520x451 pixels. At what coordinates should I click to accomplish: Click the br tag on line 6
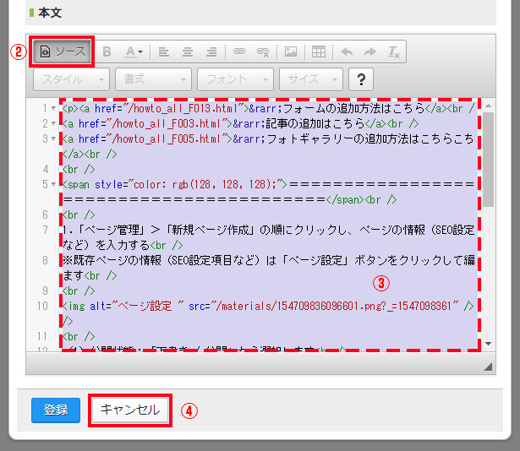point(79,215)
